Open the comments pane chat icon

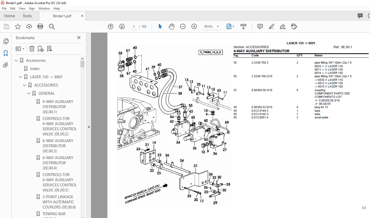(360, 16)
